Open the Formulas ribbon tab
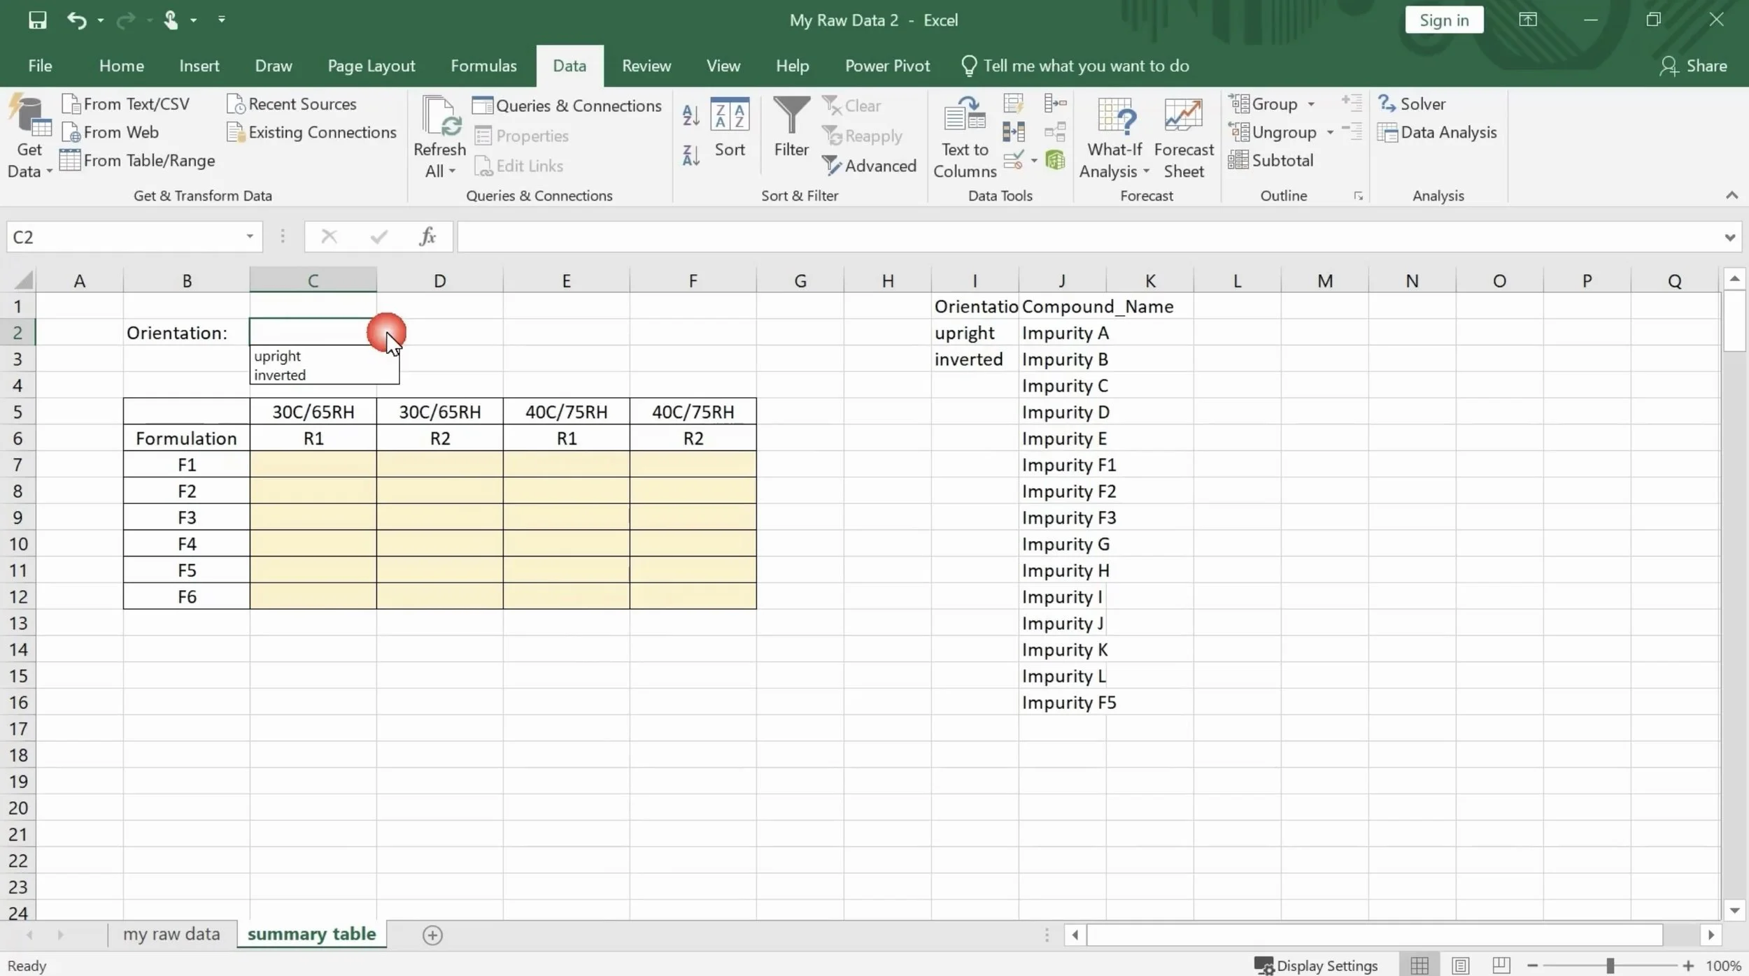Screen dimensions: 1749x976 point(483,66)
